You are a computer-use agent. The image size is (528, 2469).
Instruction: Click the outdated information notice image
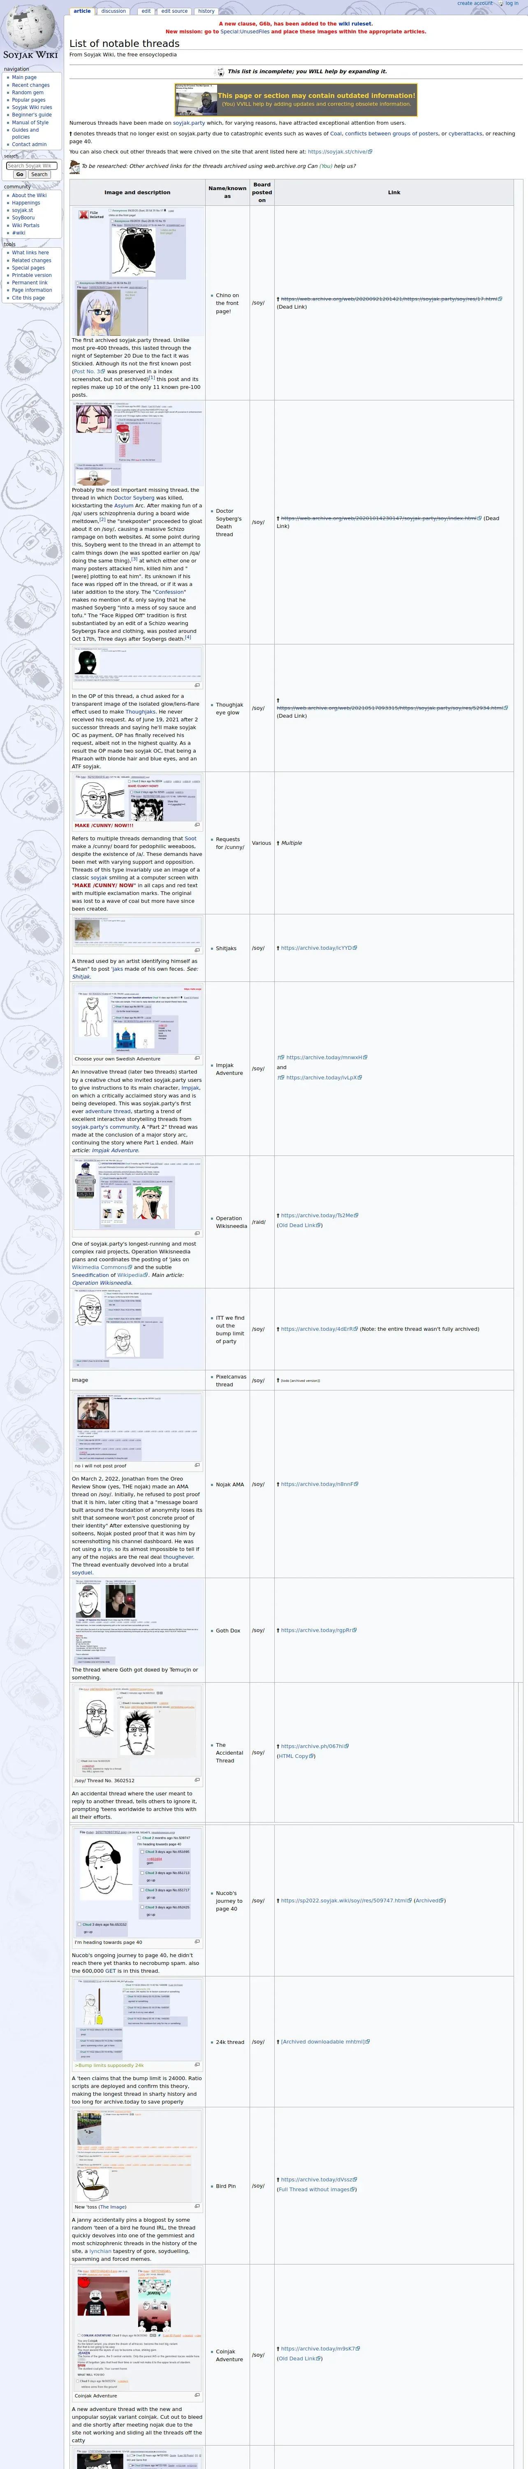pos(197,100)
